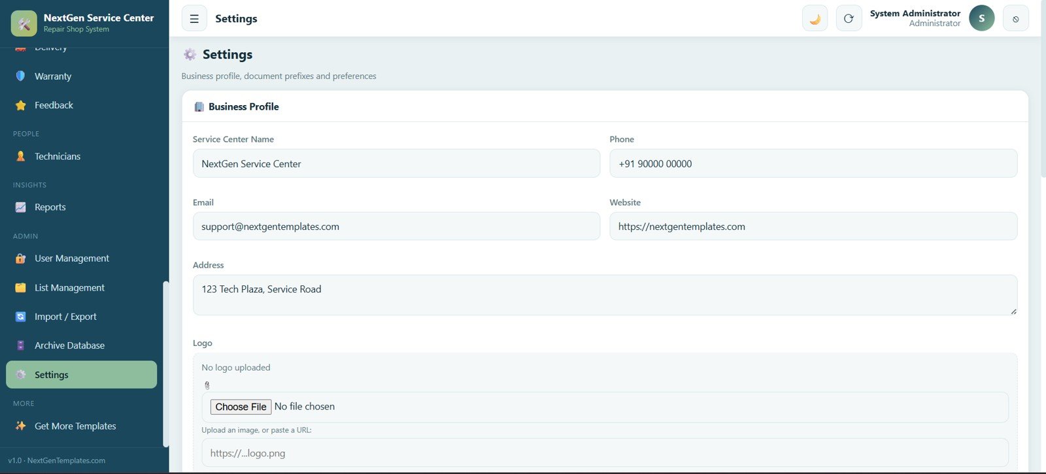Click the NextGen Service Center tools logo

24,24
